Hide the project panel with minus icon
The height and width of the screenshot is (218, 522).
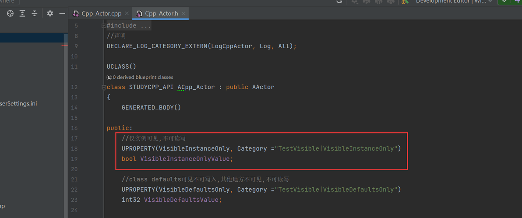click(x=62, y=14)
